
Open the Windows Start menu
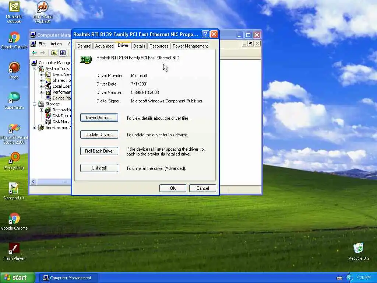click(x=18, y=278)
